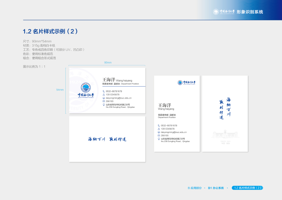Click the "形象识别系统" header title
The width and height of the screenshot is (282, 200).
coord(250,12)
